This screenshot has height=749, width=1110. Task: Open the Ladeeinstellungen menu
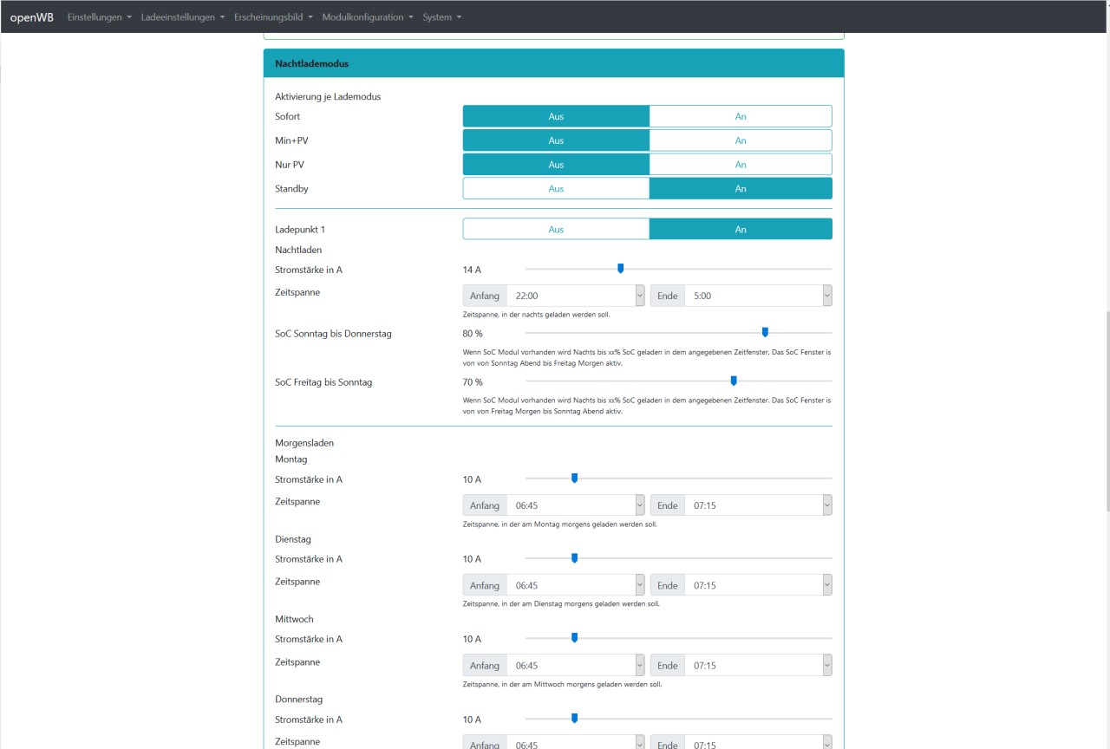182,17
